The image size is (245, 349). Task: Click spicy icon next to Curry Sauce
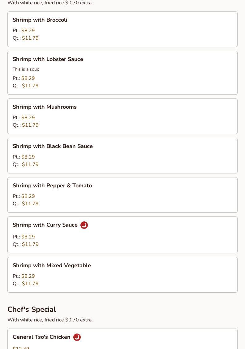click(84, 225)
